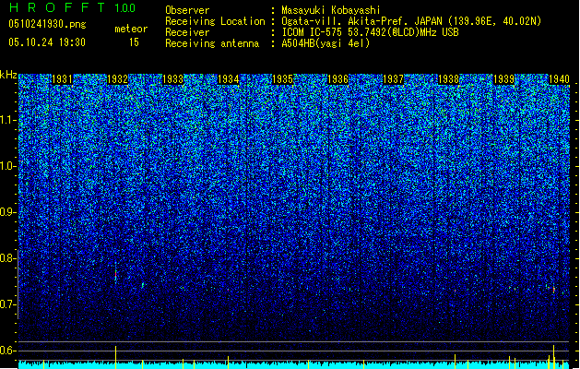Click the date stamp 05.10.24 19:30

point(47,42)
